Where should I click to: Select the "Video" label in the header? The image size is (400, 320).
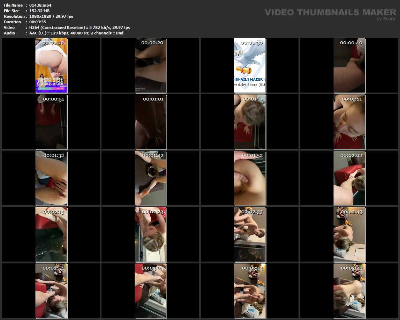click(x=9, y=27)
